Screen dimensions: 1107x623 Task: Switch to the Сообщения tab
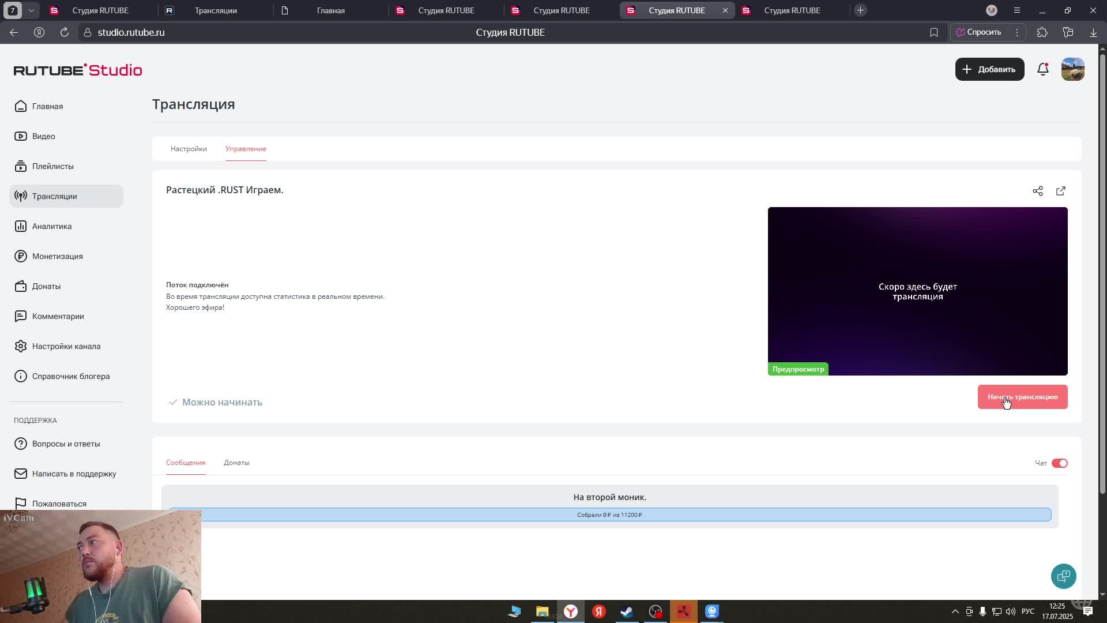tap(186, 463)
